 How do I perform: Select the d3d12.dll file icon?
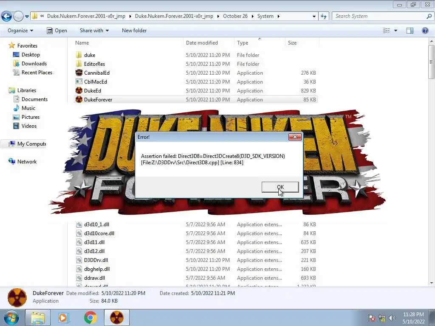click(x=79, y=251)
